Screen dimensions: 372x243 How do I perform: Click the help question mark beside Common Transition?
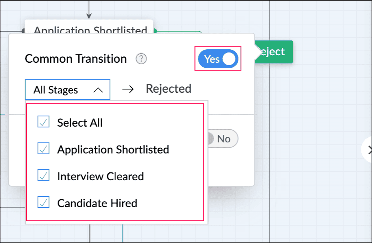click(141, 59)
